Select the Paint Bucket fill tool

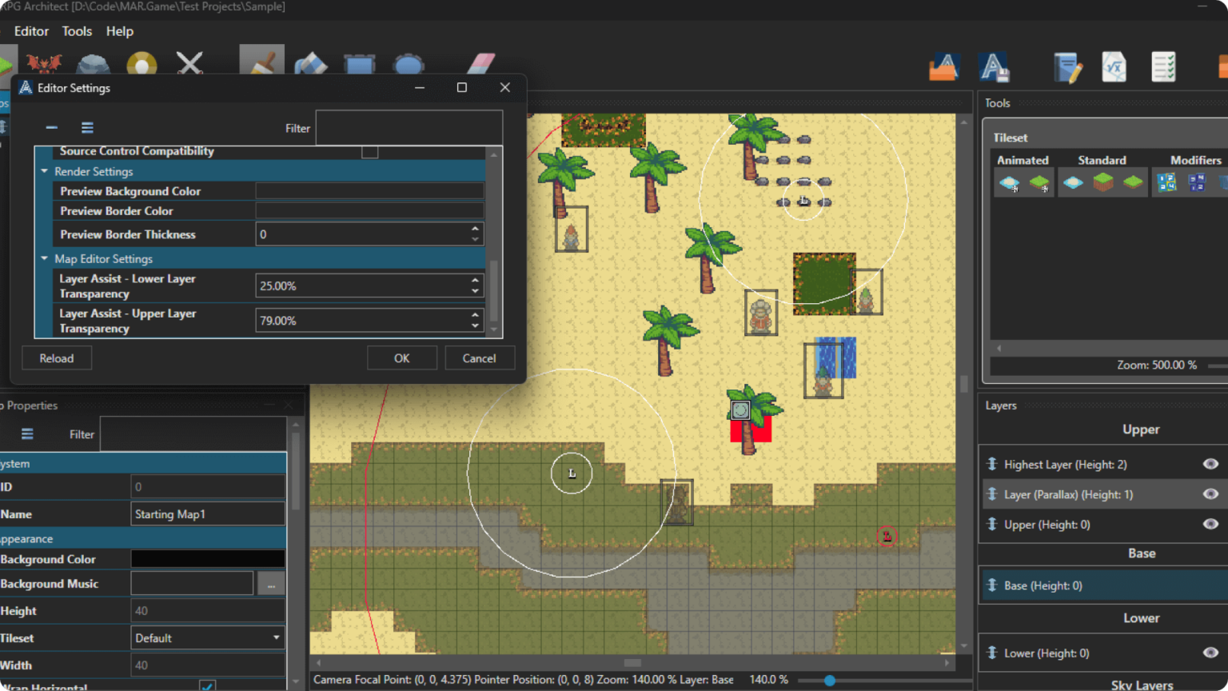coord(310,64)
